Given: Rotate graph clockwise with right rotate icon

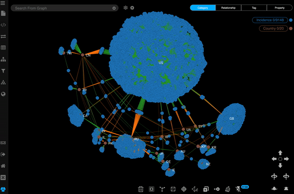Looking at the screenshot, I should (x=286, y=176).
